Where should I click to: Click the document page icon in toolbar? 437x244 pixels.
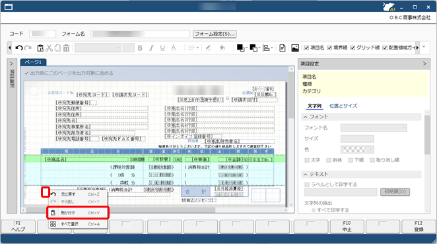tap(283, 48)
